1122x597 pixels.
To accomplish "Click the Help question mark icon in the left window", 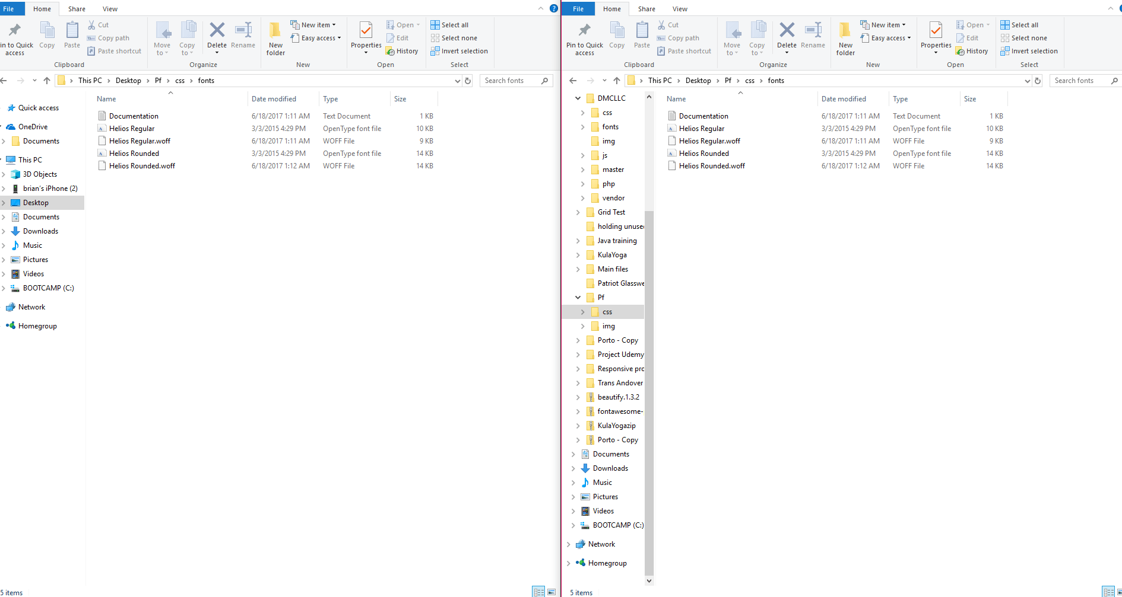I will pos(554,8).
